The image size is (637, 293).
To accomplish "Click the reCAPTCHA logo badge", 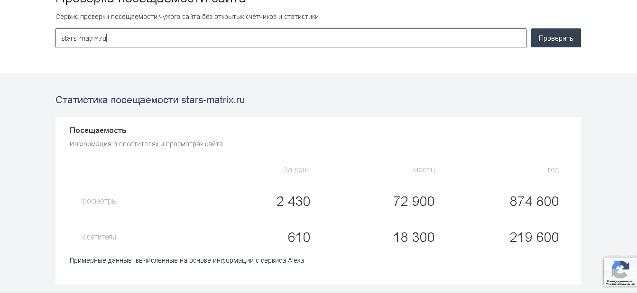I will pos(620,270).
